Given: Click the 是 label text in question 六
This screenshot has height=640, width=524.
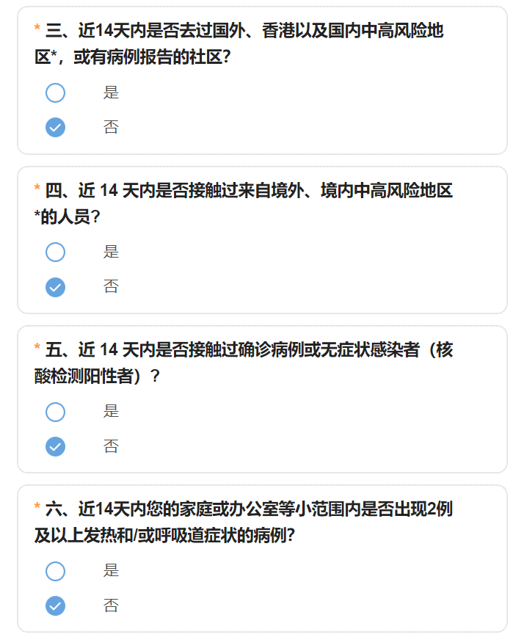Looking at the screenshot, I should 111,571.
